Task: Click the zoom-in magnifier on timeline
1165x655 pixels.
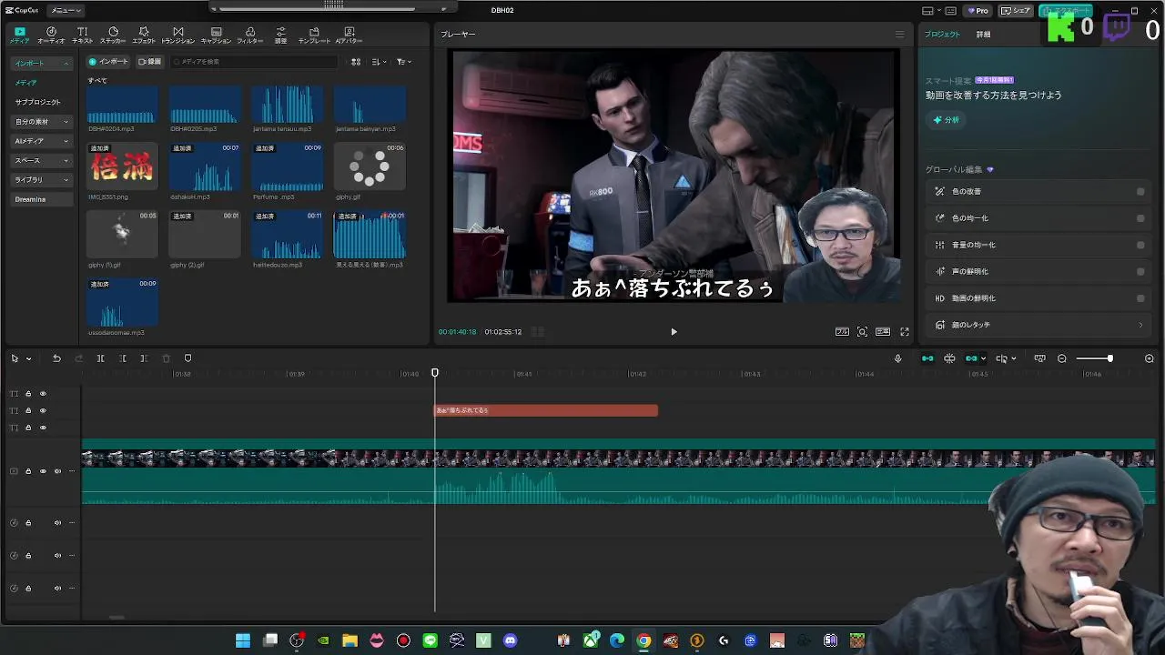Action: tap(1149, 358)
